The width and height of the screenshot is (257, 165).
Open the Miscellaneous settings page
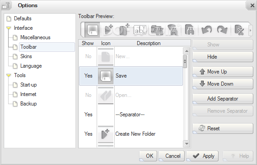point(35,37)
